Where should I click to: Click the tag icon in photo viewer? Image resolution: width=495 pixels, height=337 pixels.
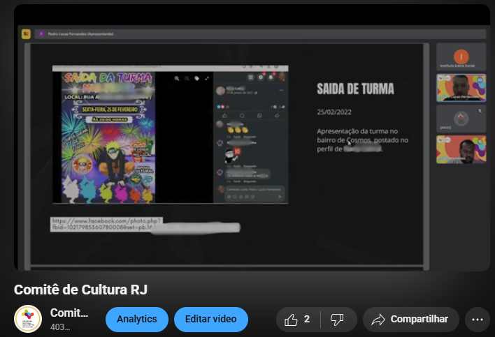[x=197, y=79]
